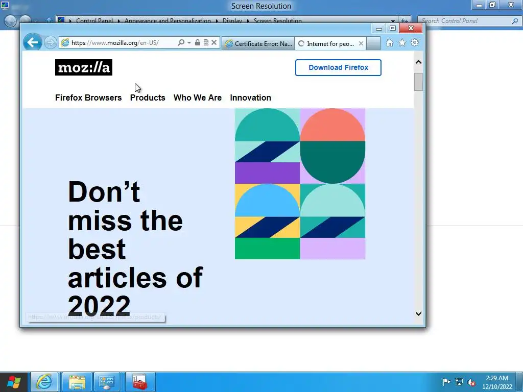
Task: Open the Windows Start button
Action: [14, 382]
